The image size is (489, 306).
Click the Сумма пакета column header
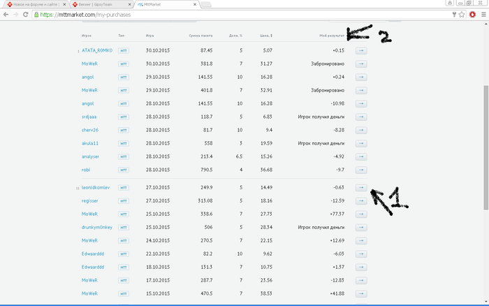(x=200, y=36)
